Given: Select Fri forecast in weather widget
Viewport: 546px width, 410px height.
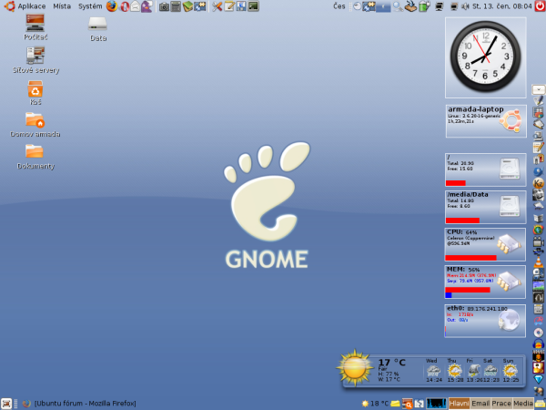Looking at the screenshot, I should pos(473,371).
